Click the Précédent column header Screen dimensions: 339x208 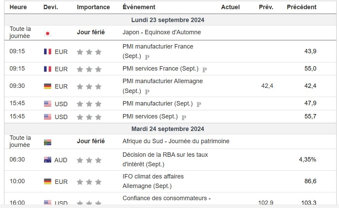(x=301, y=7)
